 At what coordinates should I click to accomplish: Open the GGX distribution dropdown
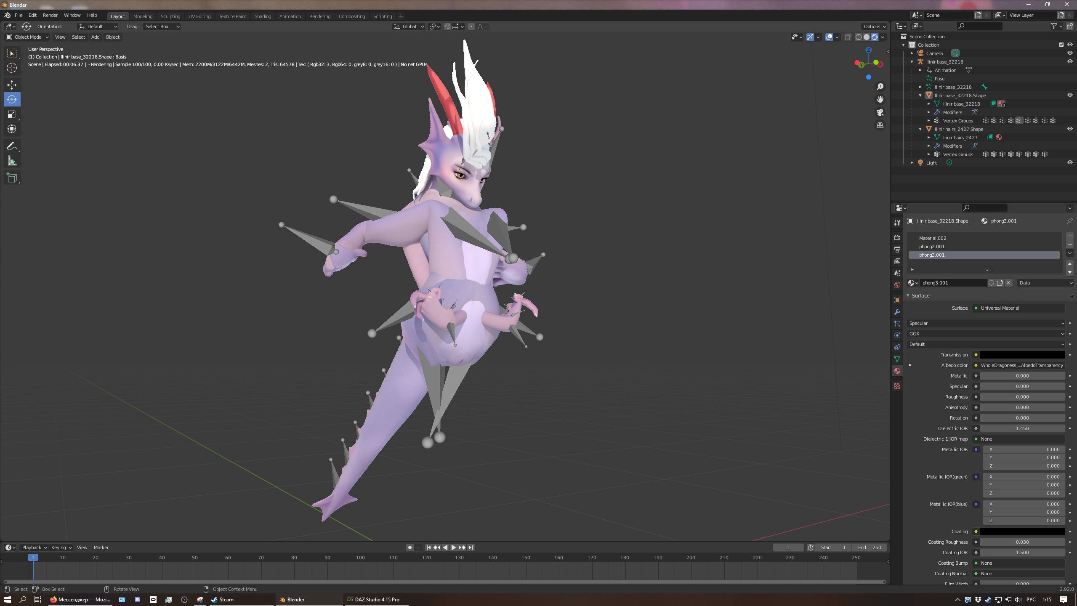tap(986, 334)
